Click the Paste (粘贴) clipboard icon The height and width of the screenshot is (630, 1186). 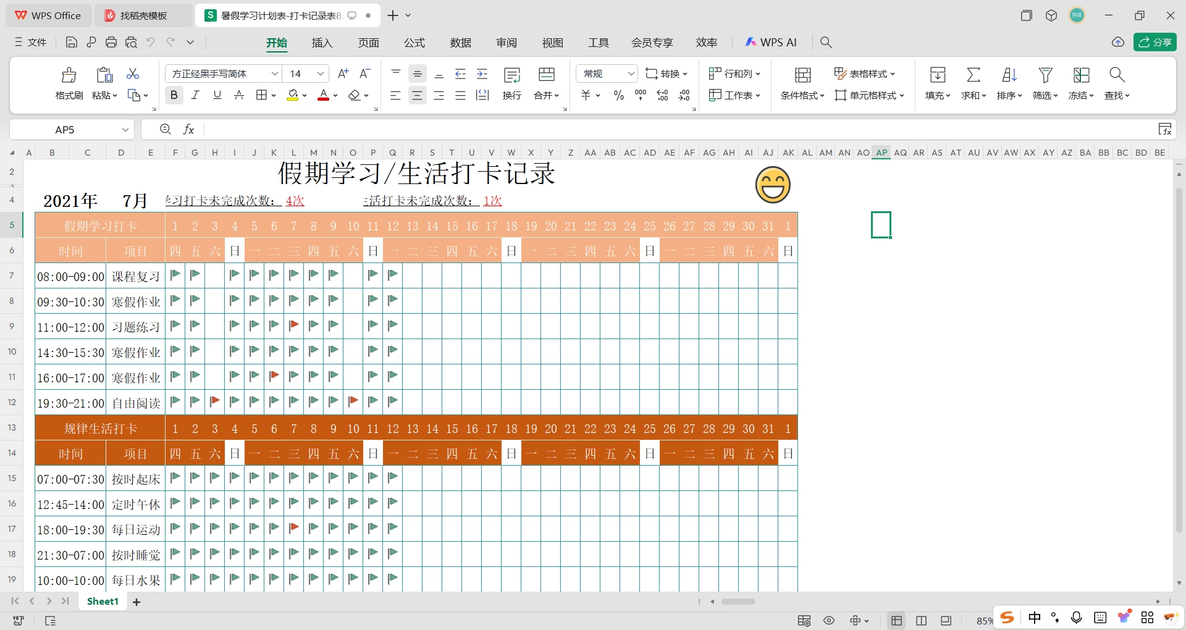pos(104,75)
